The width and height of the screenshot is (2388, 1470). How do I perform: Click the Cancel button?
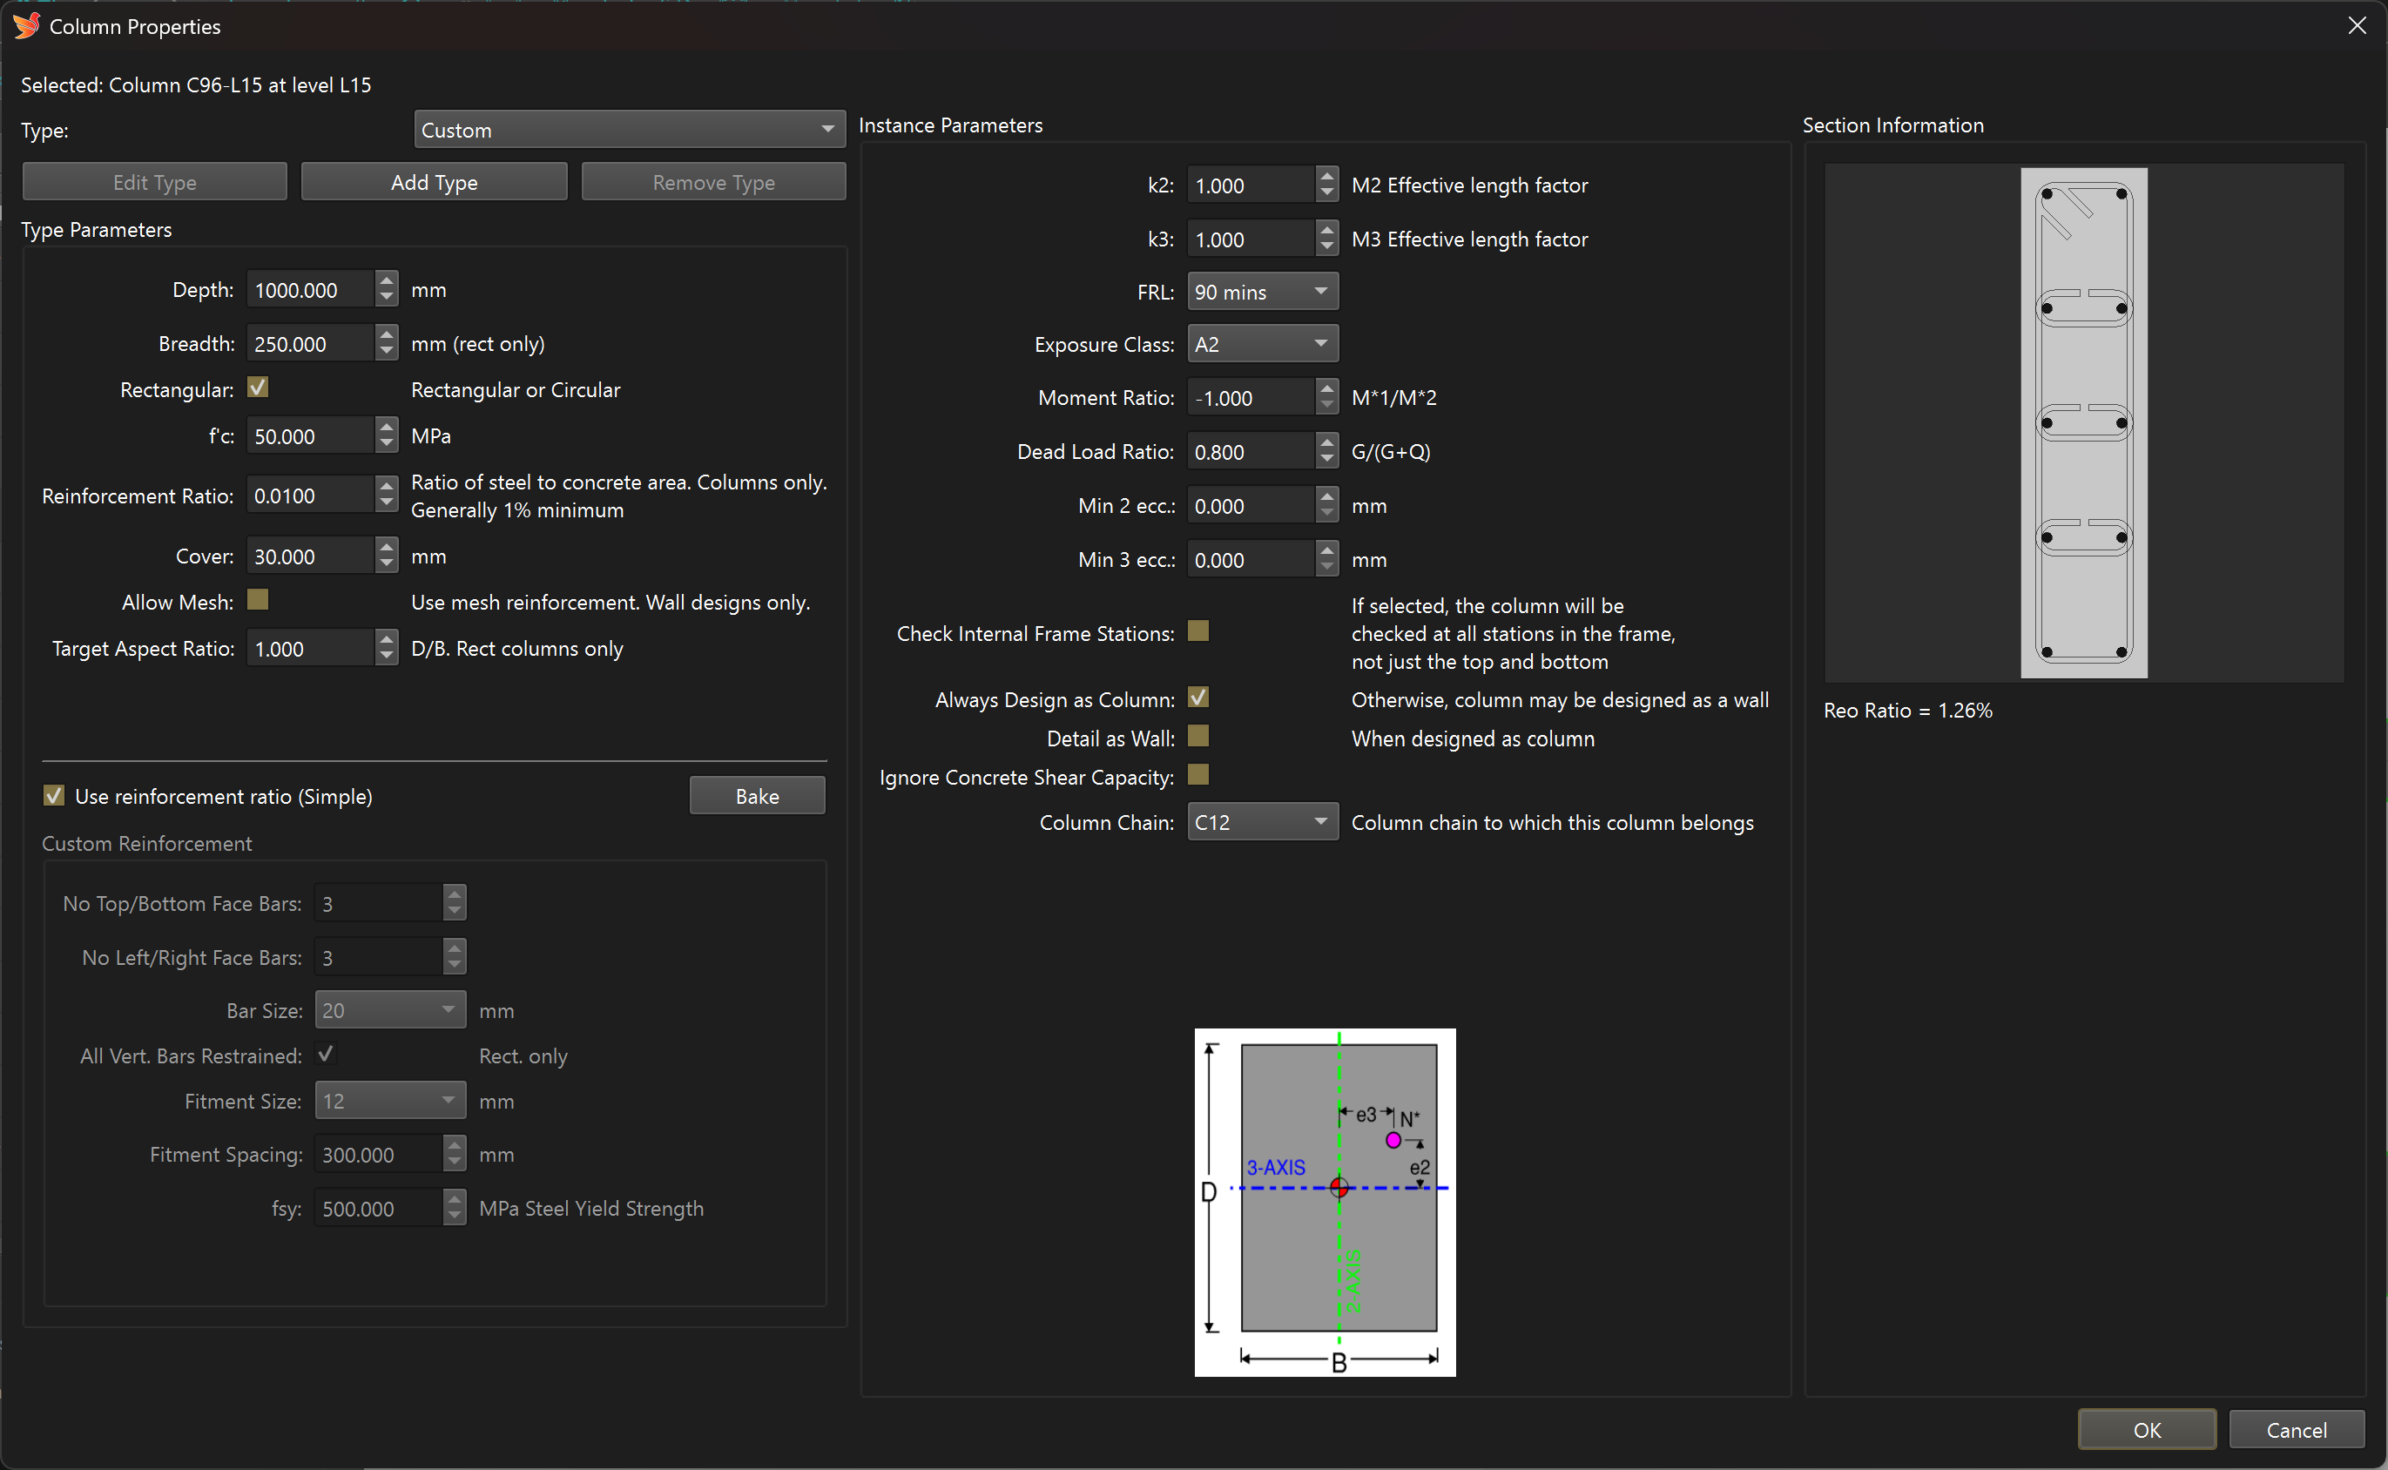tap(2296, 1429)
